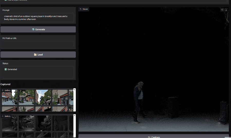Click the camera icon on the Capture button

coord(149,137)
